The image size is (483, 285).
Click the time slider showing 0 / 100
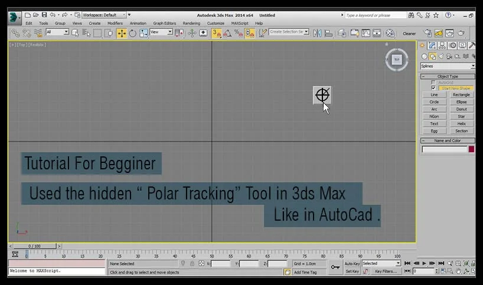34,246
